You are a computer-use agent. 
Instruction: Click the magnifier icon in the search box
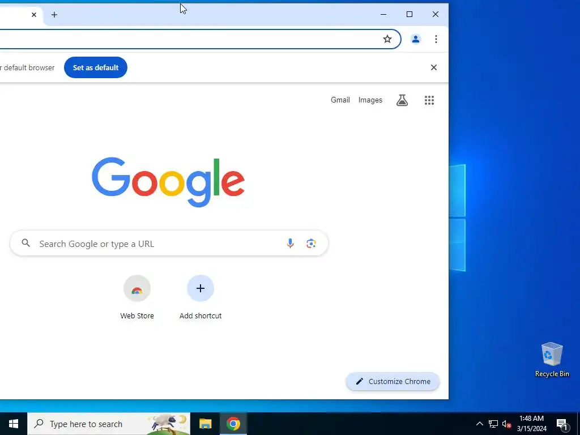26,243
